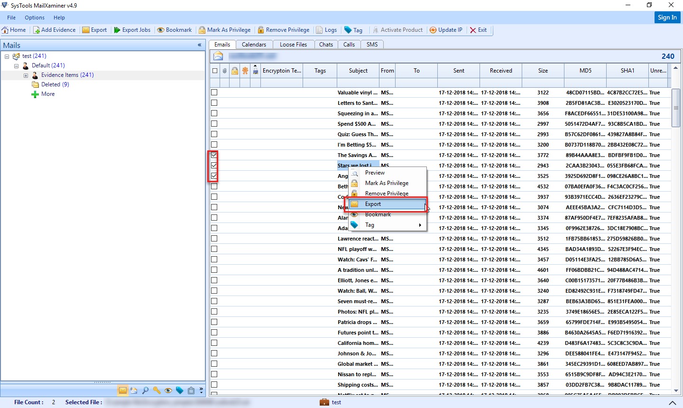Check the 'NFL playoff w...' row checkbox
Viewport: 683px width, 408px height.
[x=214, y=249]
